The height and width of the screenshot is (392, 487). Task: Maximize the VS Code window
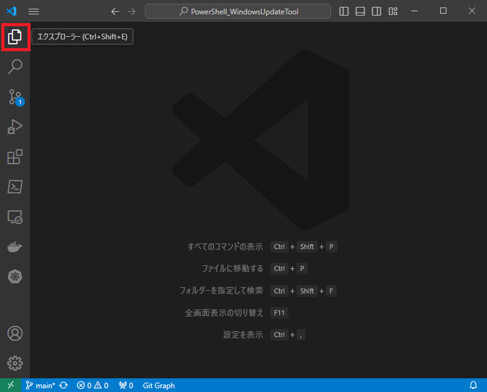coord(443,11)
